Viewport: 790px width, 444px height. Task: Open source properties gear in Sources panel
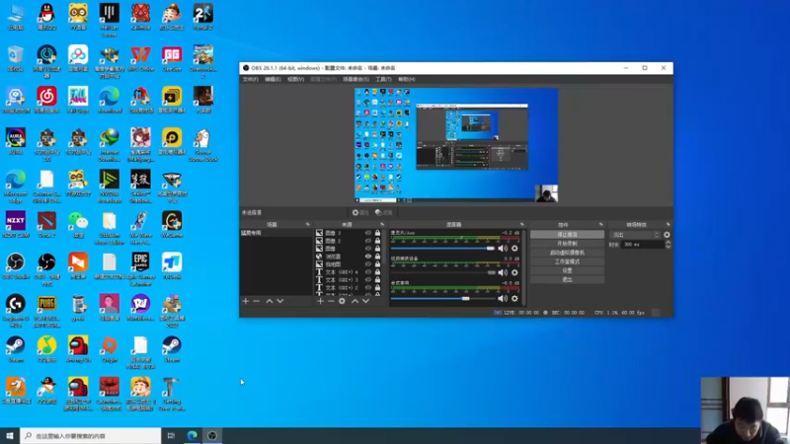pyautogui.click(x=342, y=301)
